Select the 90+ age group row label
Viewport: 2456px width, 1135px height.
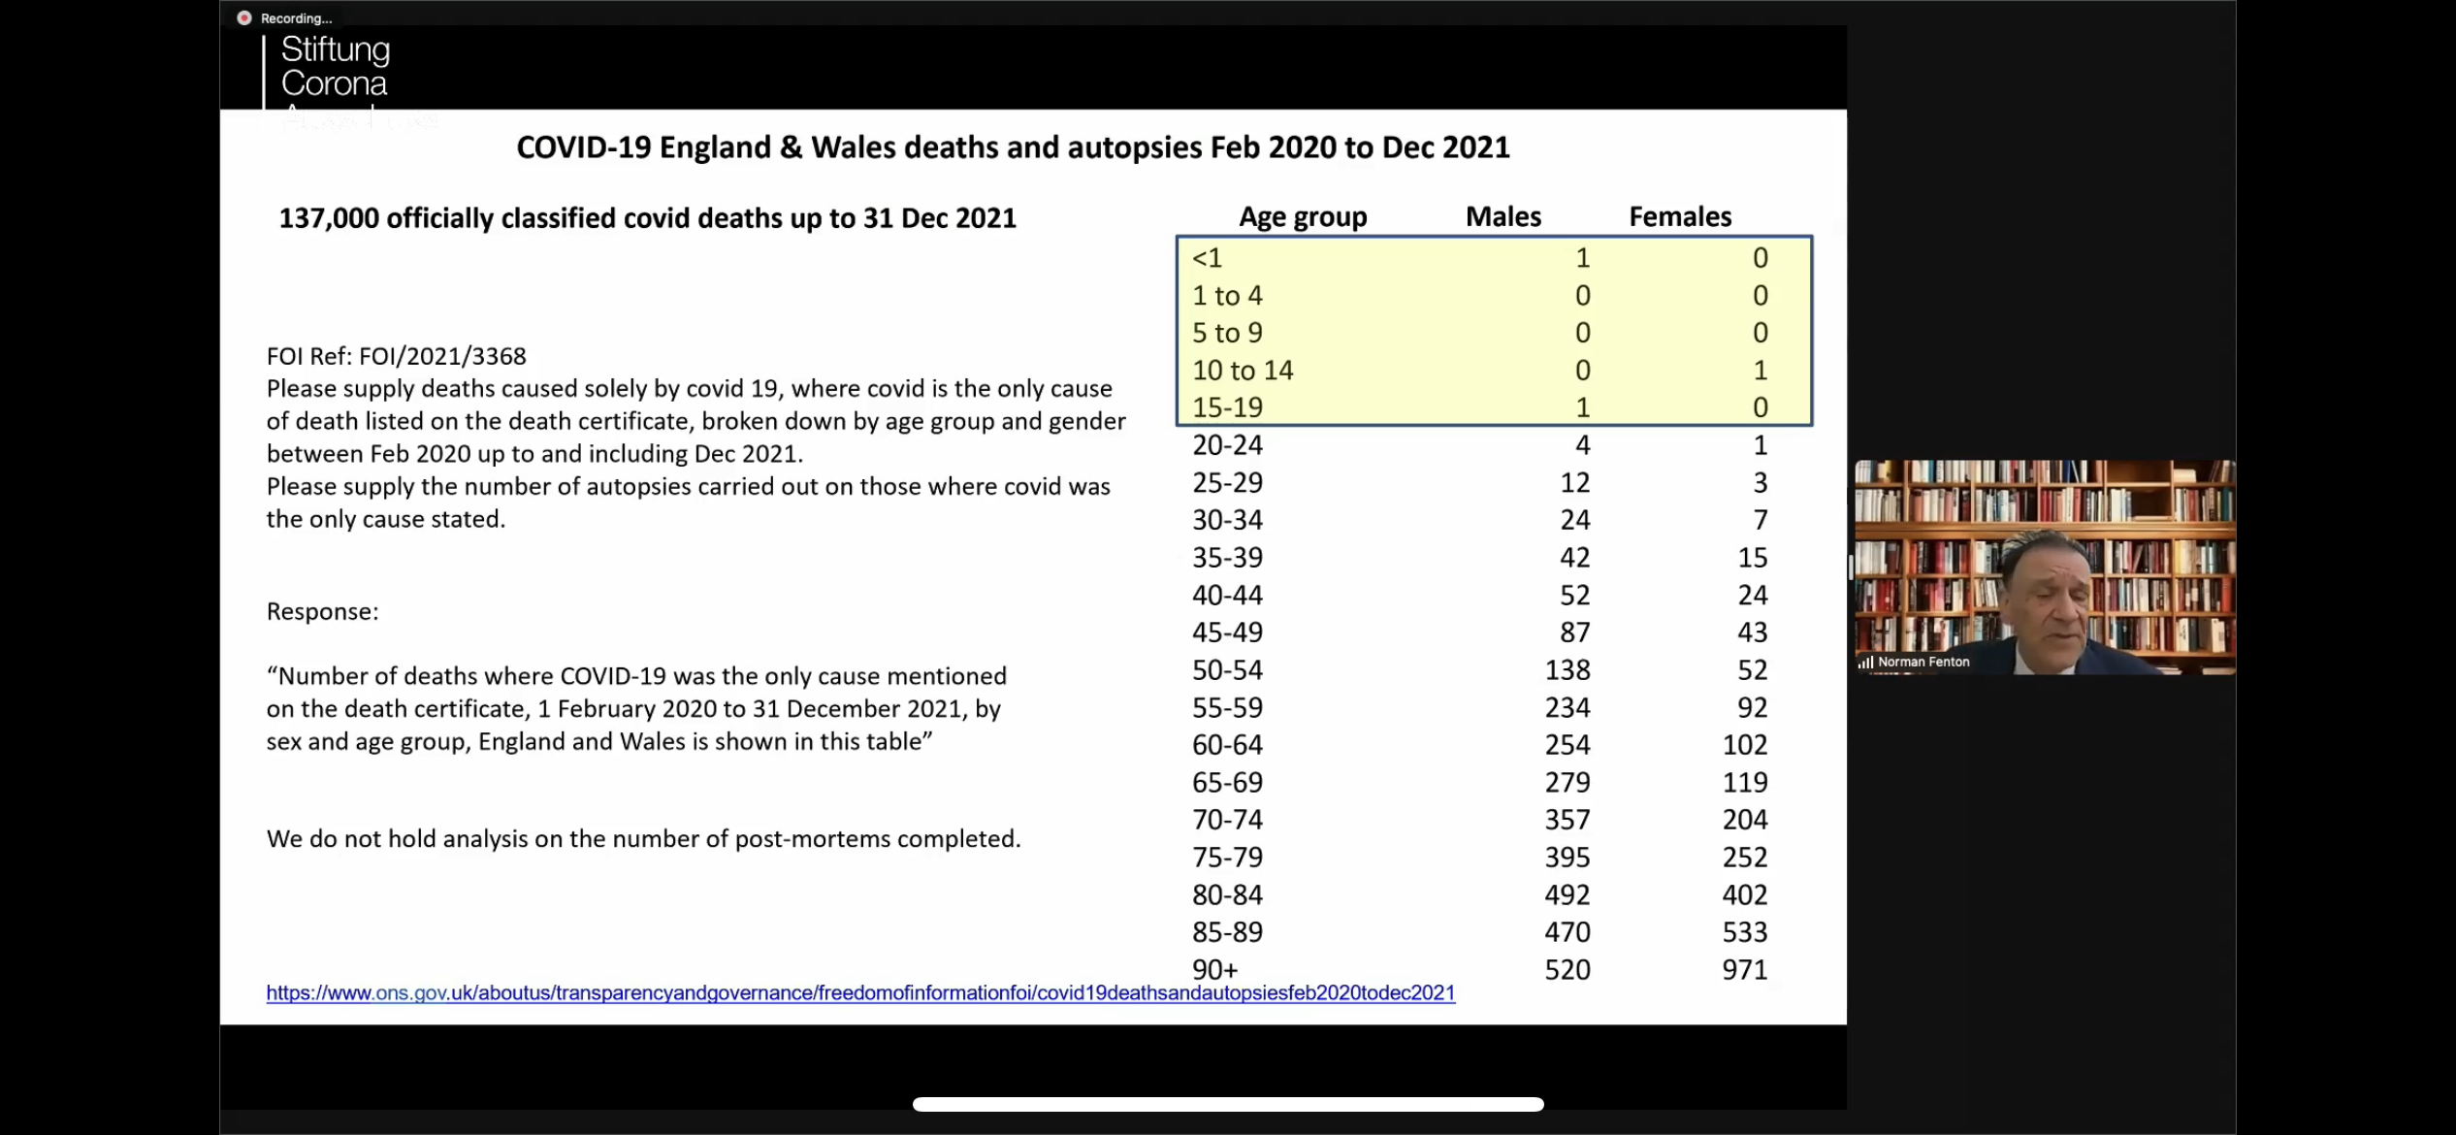[1214, 968]
